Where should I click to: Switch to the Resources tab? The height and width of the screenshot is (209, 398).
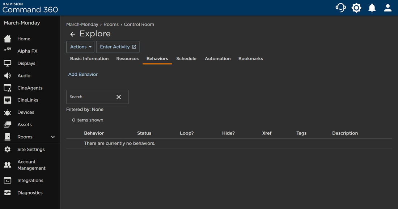click(x=127, y=59)
